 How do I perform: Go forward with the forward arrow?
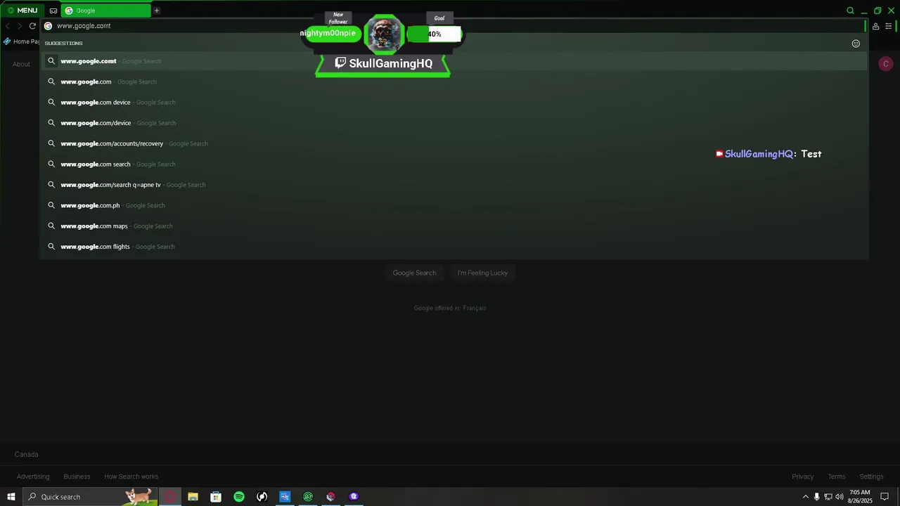[20, 26]
